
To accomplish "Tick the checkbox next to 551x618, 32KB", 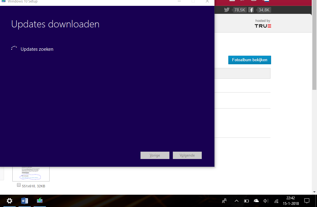I will 19,185.
